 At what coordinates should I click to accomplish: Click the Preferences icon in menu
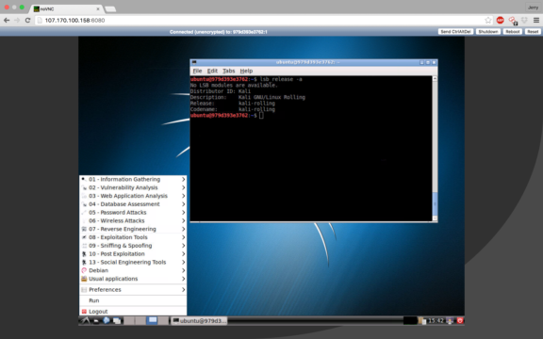click(x=84, y=289)
